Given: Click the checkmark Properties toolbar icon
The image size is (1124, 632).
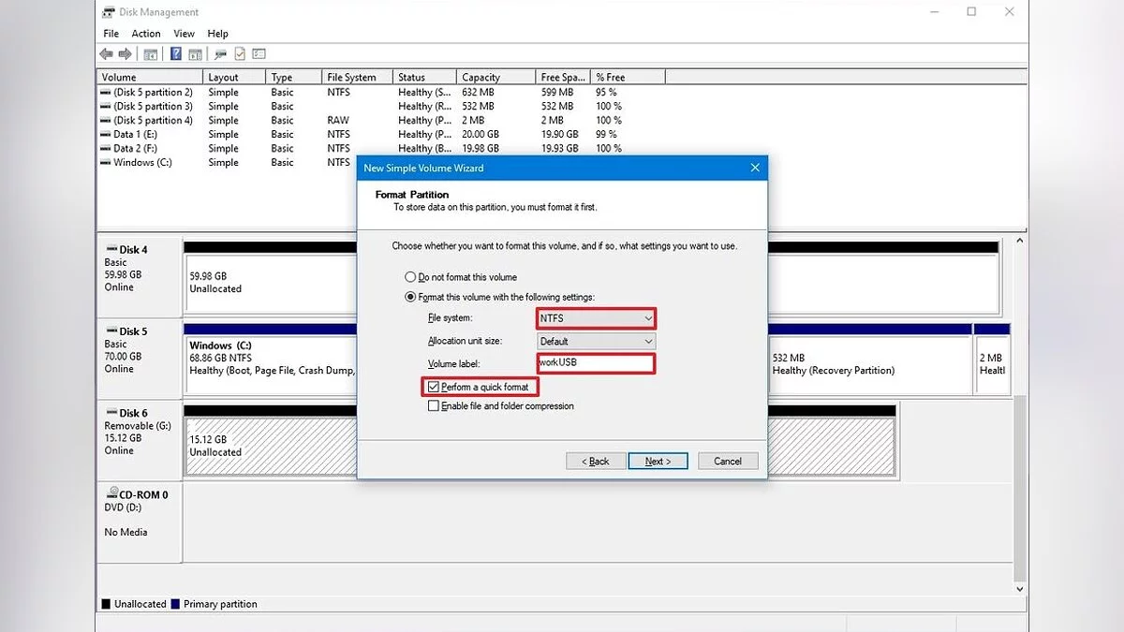Looking at the screenshot, I should coord(240,54).
